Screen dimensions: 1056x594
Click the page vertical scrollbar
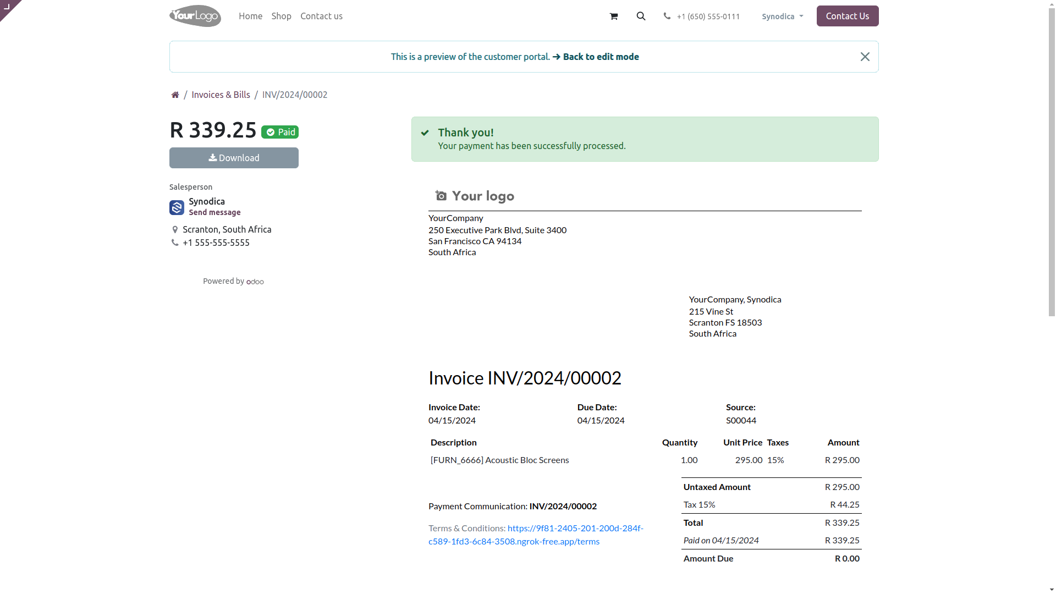click(1052, 163)
